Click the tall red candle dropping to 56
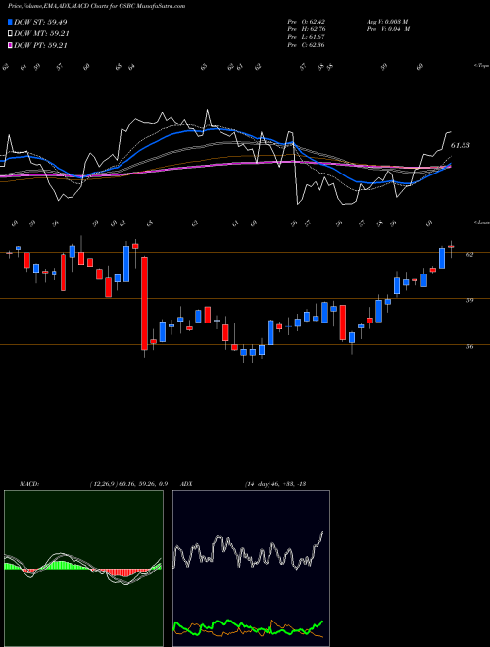Screen dimensions: 490x647 point(144,303)
